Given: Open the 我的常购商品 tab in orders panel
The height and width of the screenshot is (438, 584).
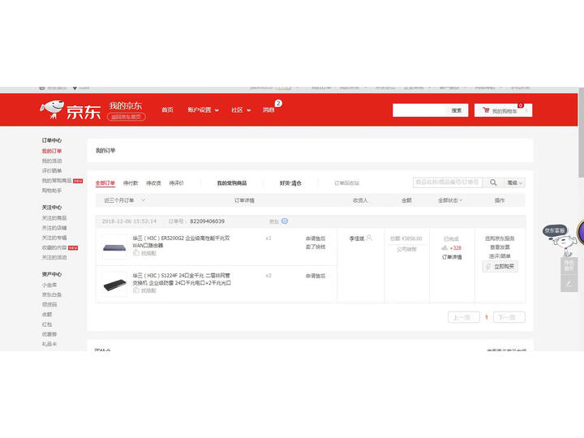Looking at the screenshot, I should (x=232, y=182).
